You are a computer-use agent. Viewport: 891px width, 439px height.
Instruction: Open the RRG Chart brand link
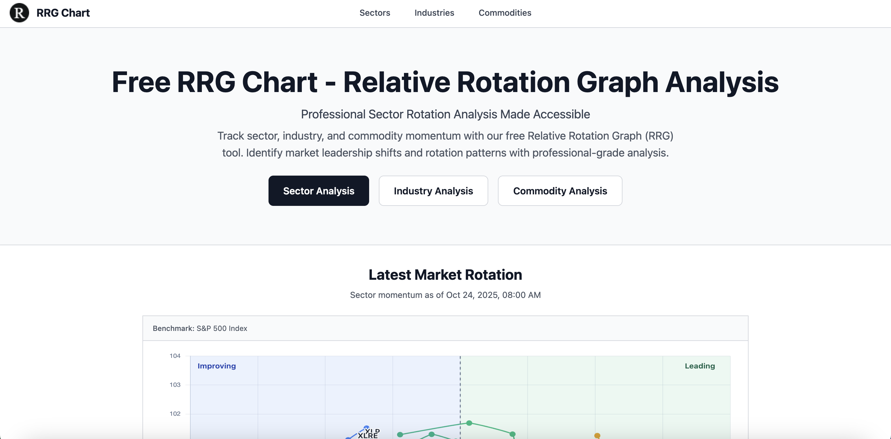pyautogui.click(x=63, y=13)
